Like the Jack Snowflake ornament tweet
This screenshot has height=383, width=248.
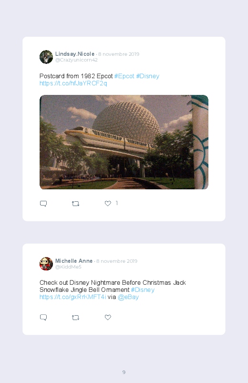click(x=108, y=317)
